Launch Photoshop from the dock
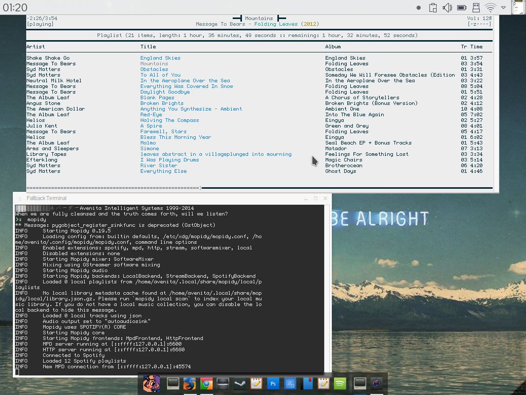The image size is (526, 395). (x=273, y=384)
